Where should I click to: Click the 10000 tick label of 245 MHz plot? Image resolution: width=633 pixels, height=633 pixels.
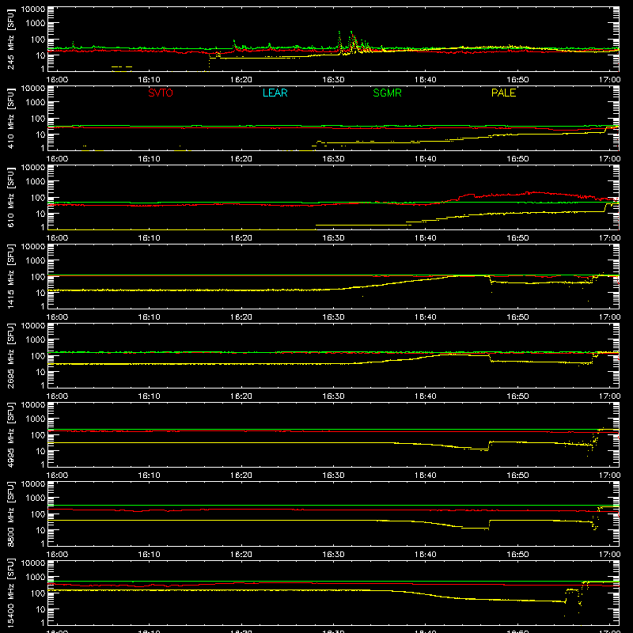pyautogui.click(x=33, y=9)
